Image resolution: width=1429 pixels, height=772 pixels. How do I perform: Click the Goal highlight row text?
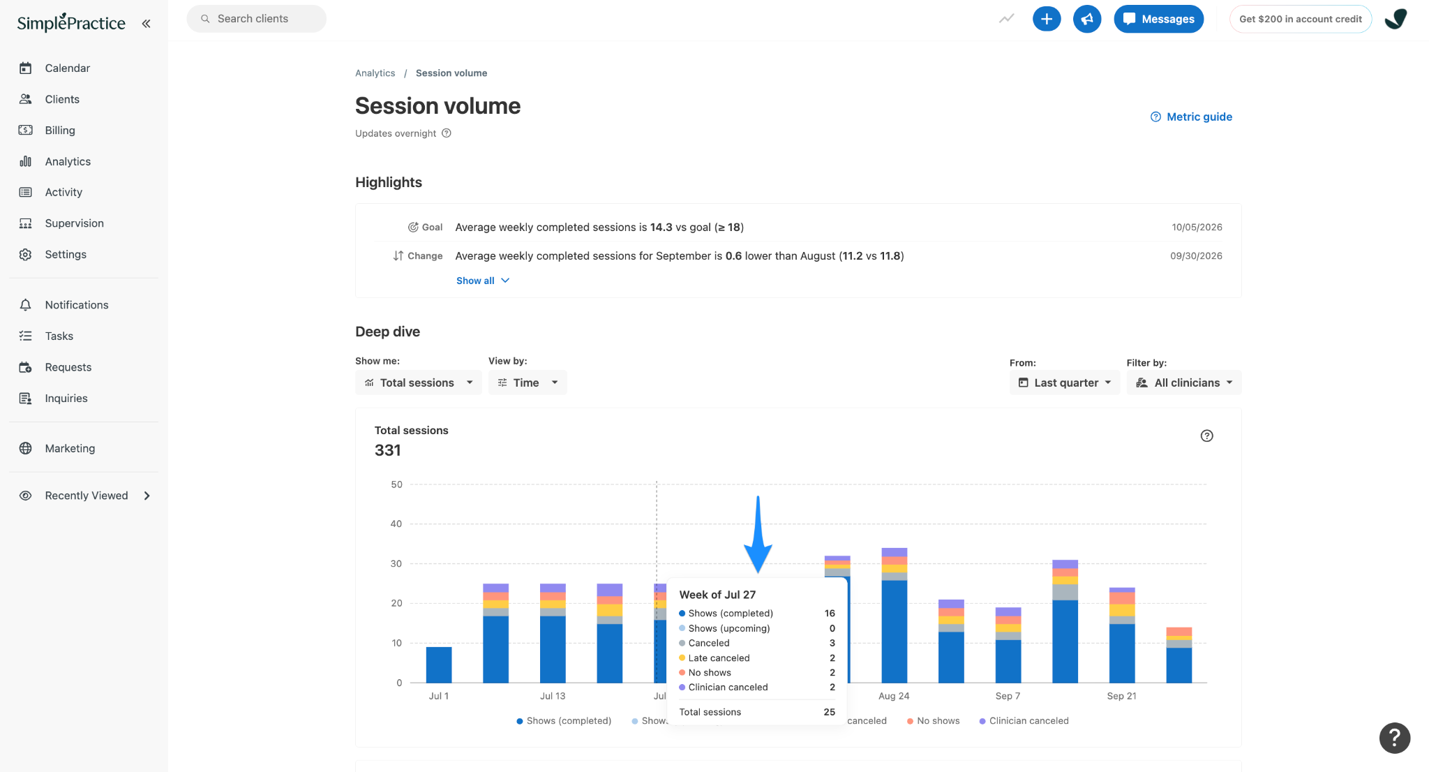tap(599, 227)
